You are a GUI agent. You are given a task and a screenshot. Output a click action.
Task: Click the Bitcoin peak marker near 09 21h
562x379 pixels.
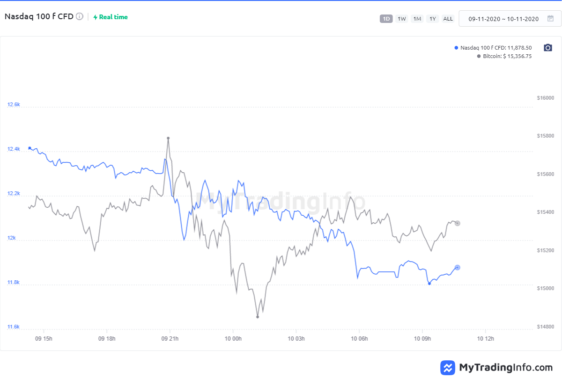click(168, 138)
